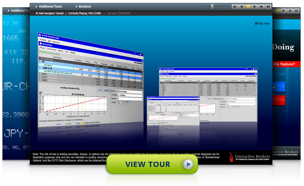The image size is (304, 186).
Task: Open the Sections menu
Action: [x=83, y=6]
